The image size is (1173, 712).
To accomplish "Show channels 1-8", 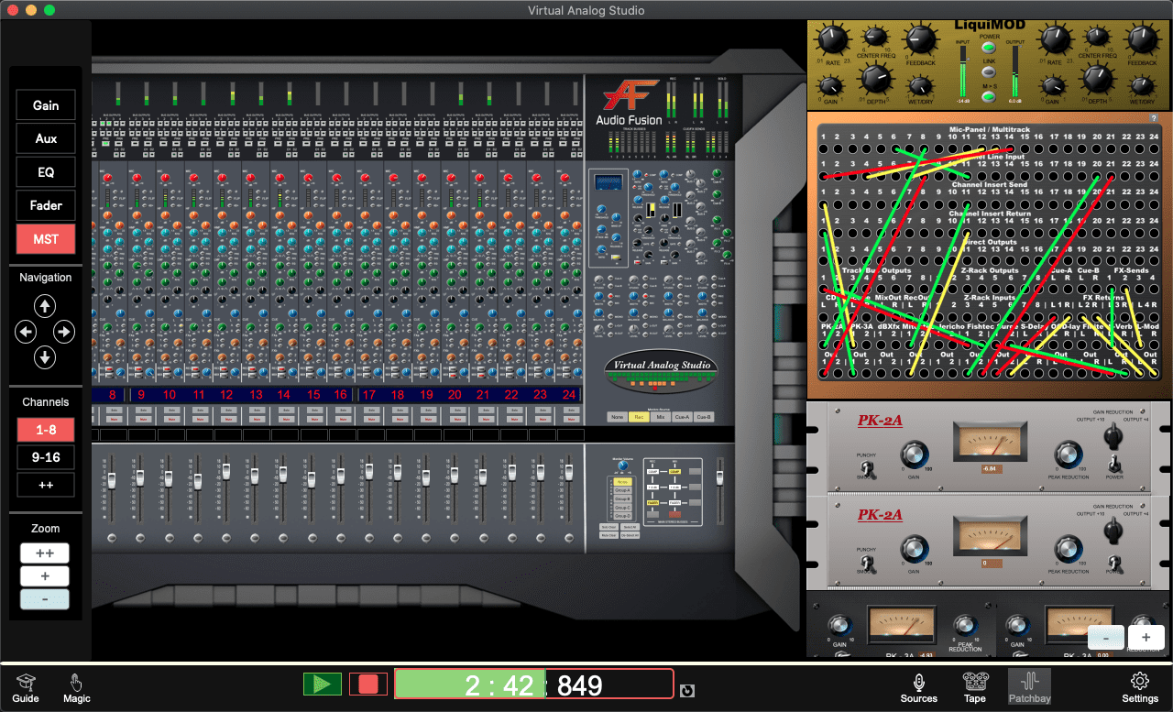I will pyautogui.click(x=46, y=430).
